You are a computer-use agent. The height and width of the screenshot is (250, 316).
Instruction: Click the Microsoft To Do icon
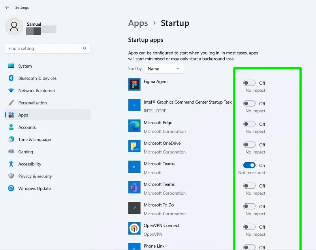pos(134,208)
